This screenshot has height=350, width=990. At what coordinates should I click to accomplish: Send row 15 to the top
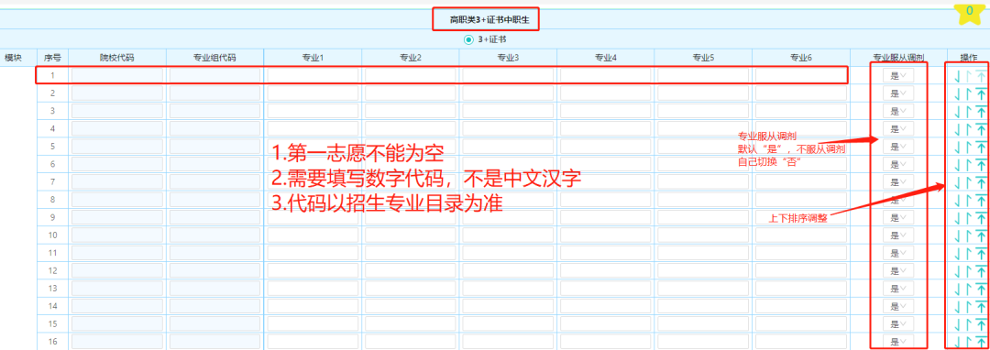coord(981,324)
